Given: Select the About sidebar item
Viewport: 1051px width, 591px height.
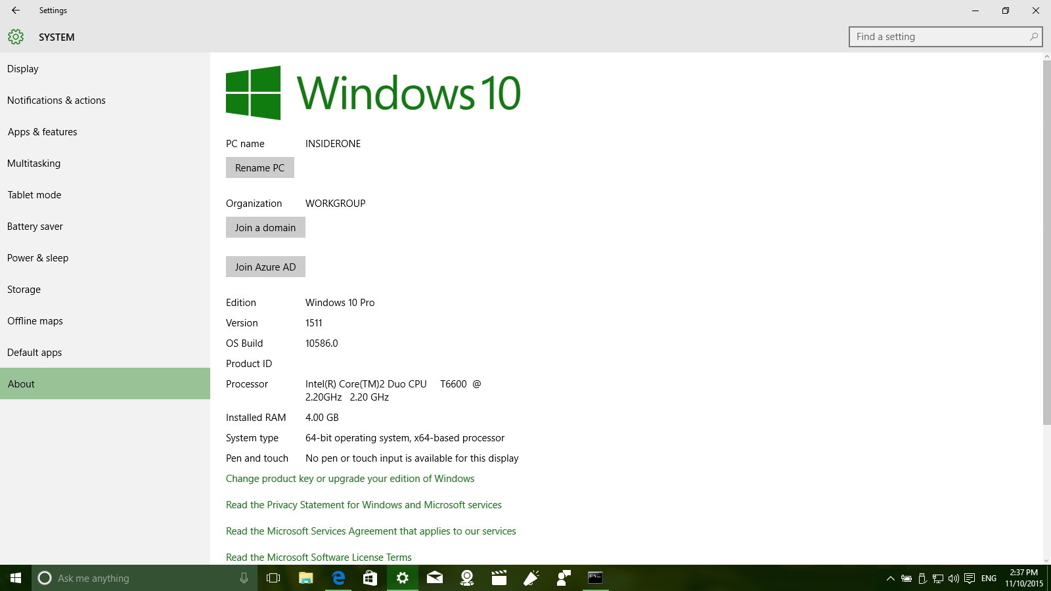Looking at the screenshot, I should click(x=105, y=383).
